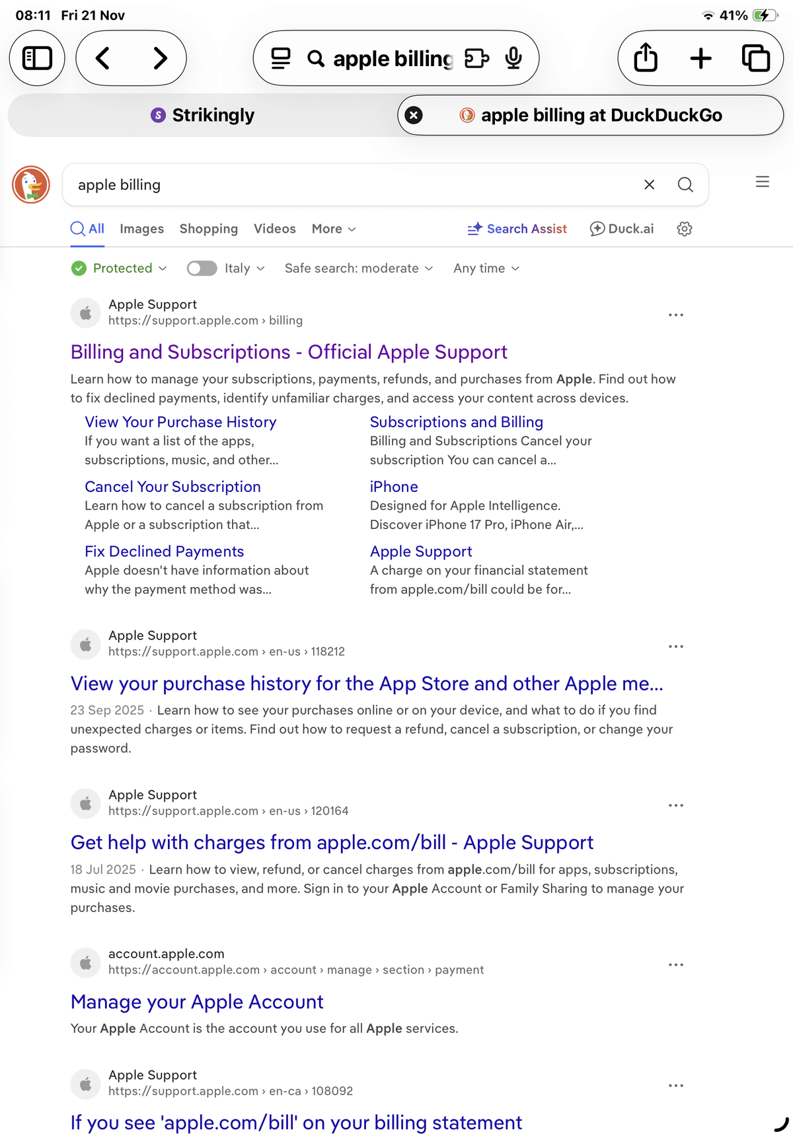Tap the Safari share icon
The image size is (793, 1136).
(x=646, y=58)
